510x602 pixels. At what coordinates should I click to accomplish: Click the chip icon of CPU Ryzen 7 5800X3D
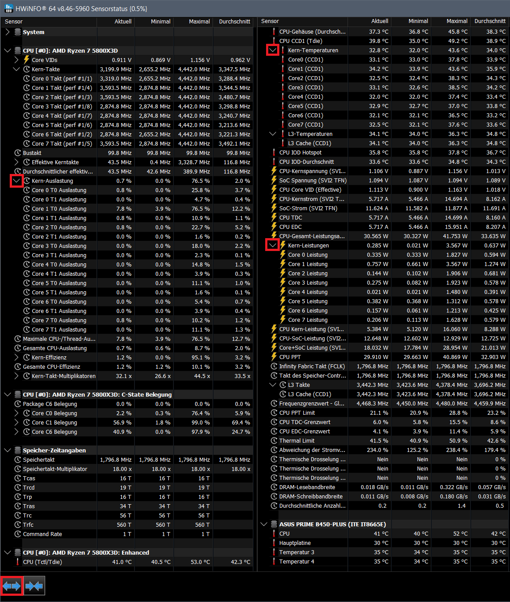(18, 50)
